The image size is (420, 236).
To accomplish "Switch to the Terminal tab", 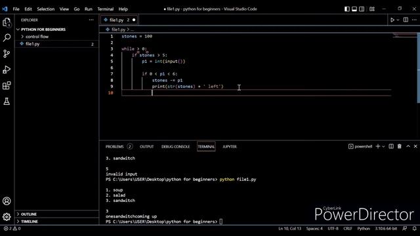I will coord(206,147).
